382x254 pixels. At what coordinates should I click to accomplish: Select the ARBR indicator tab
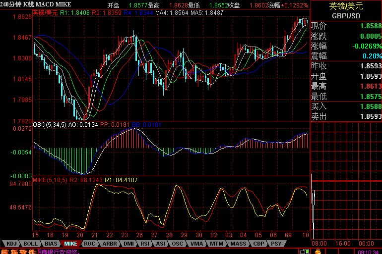[x=109, y=244]
